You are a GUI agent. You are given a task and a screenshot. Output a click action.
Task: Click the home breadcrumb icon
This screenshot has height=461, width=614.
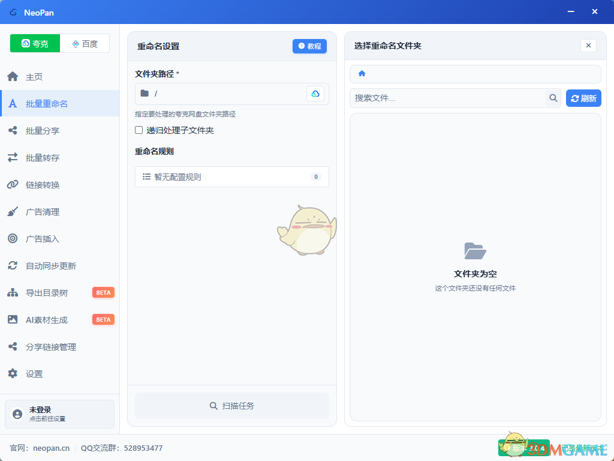pyautogui.click(x=362, y=74)
